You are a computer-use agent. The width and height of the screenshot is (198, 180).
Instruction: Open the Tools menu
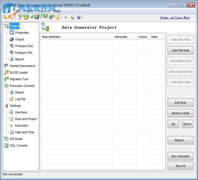click(x=28, y=11)
